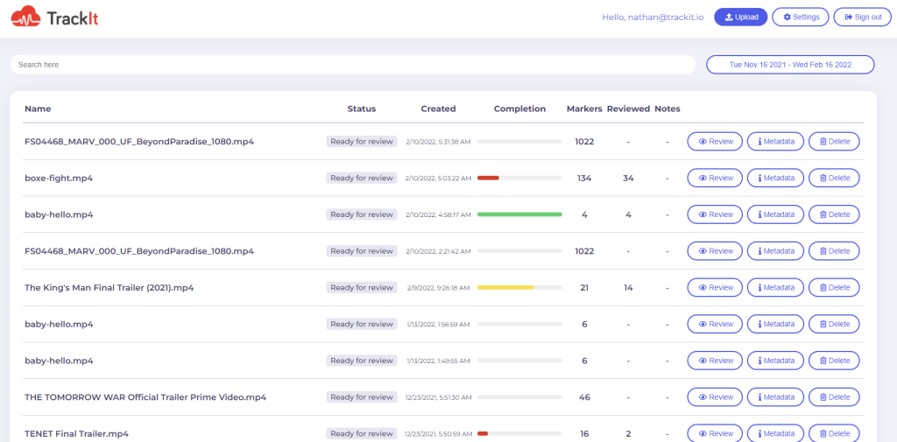Open Metadata for baby-hello.mp4 created 4:58:17 AM
Screen dimensions: 897x442
775,214
